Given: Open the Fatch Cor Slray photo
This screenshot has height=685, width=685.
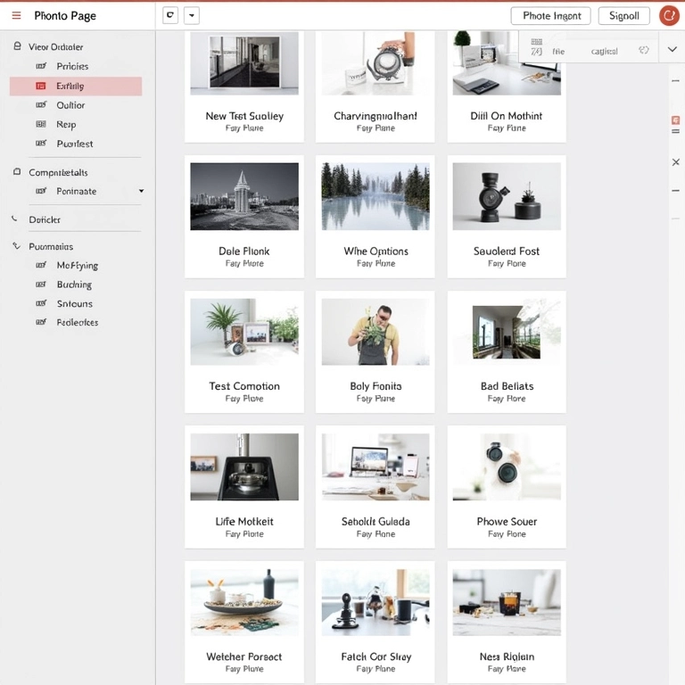Looking at the screenshot, I should pos(376,602).
